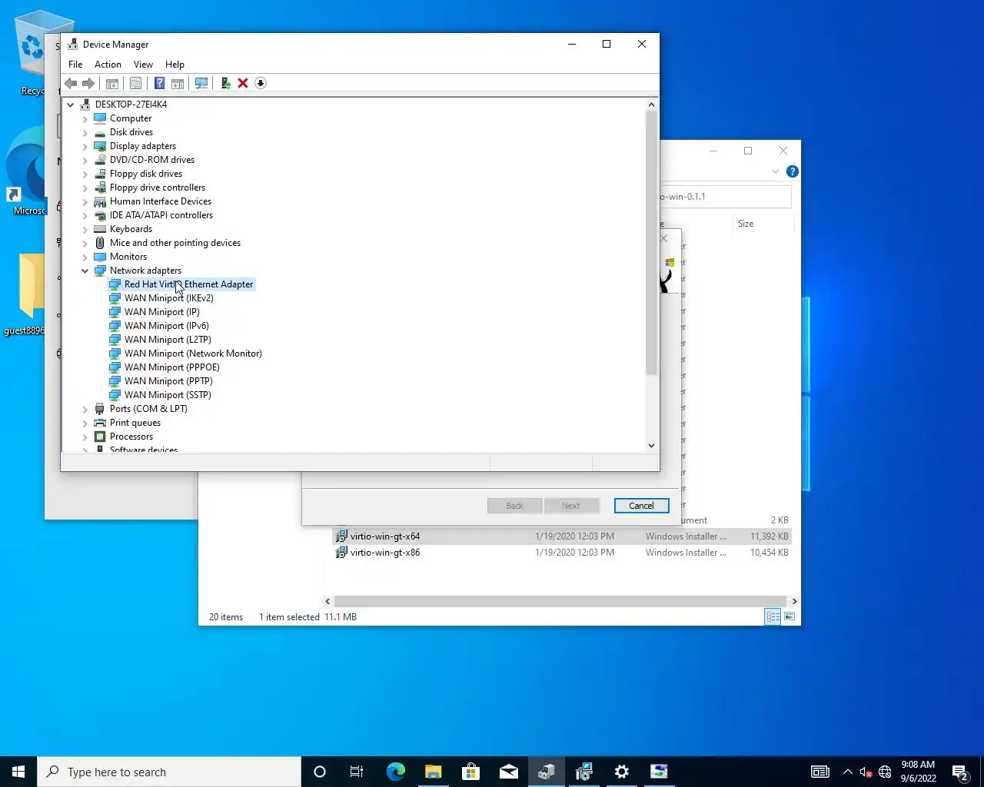Click the Back arrow in Device Manager toolbar

tap(71, 83)
